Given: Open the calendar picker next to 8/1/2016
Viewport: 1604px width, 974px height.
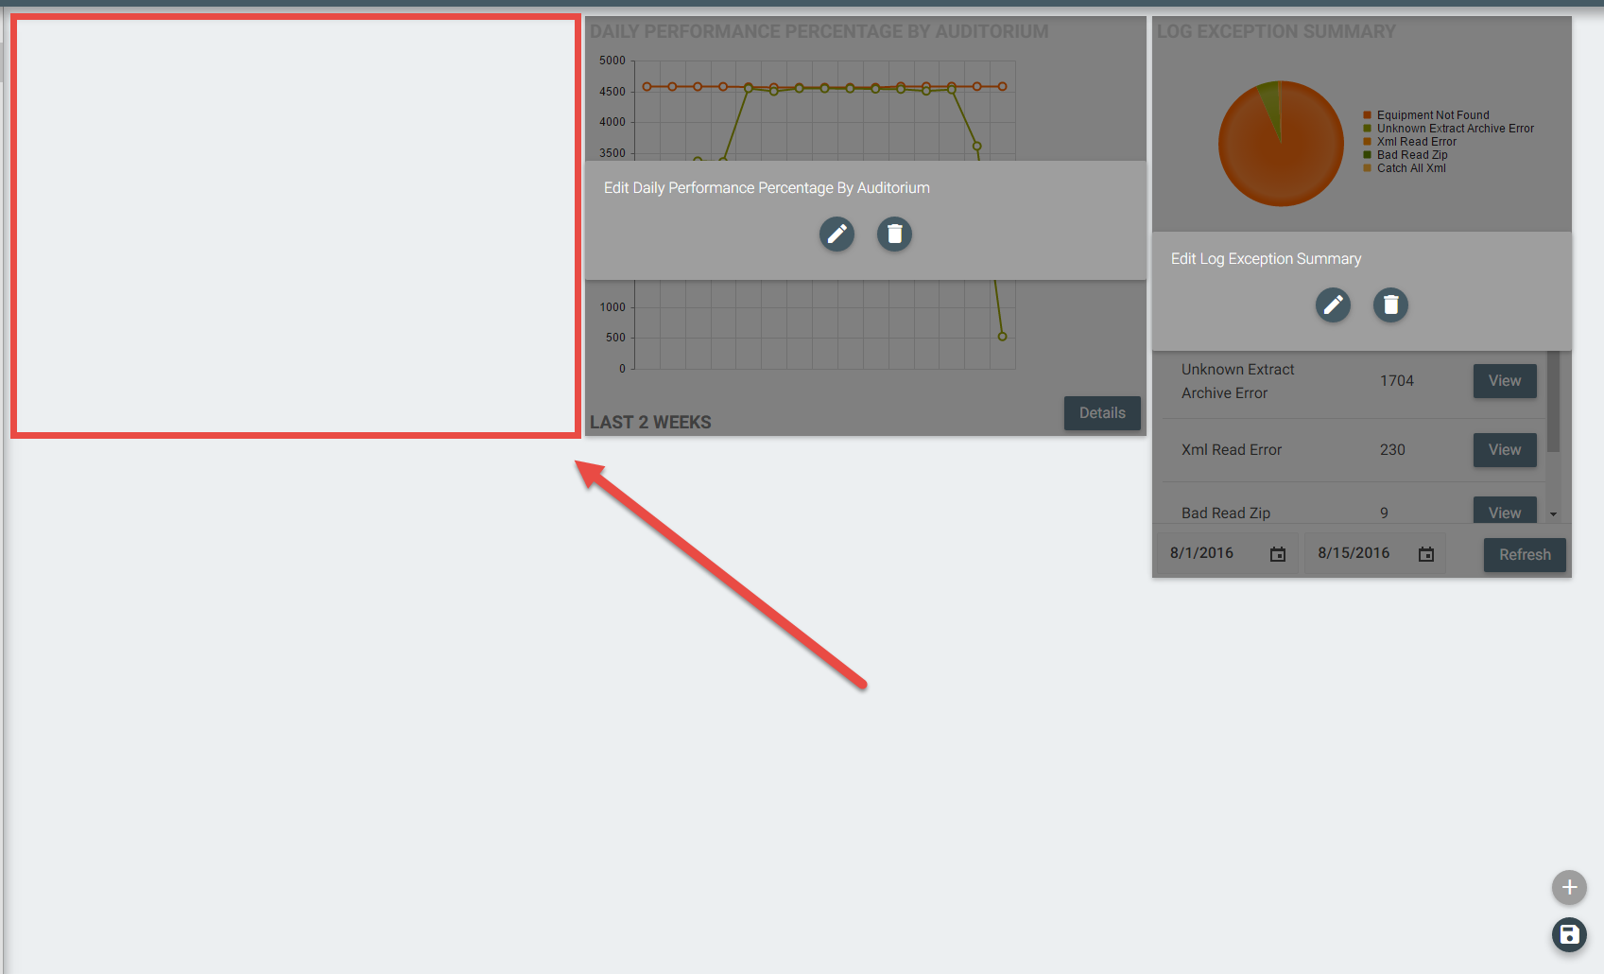Looking at the screenshot, I should (1278, 554).
